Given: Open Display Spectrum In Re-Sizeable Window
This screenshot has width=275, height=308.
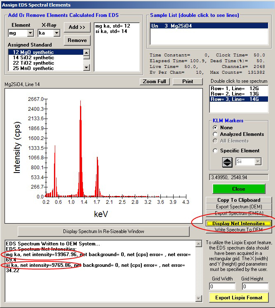Looking at the screenshot, I should (103, 231).
